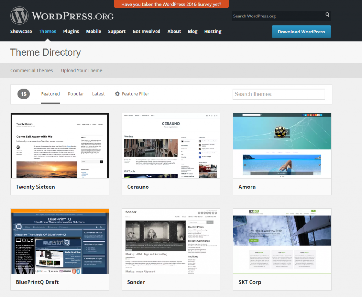Open the Amora theme preview thumbnail
This screenshot has height=297, width=362.
click(282, 146)
